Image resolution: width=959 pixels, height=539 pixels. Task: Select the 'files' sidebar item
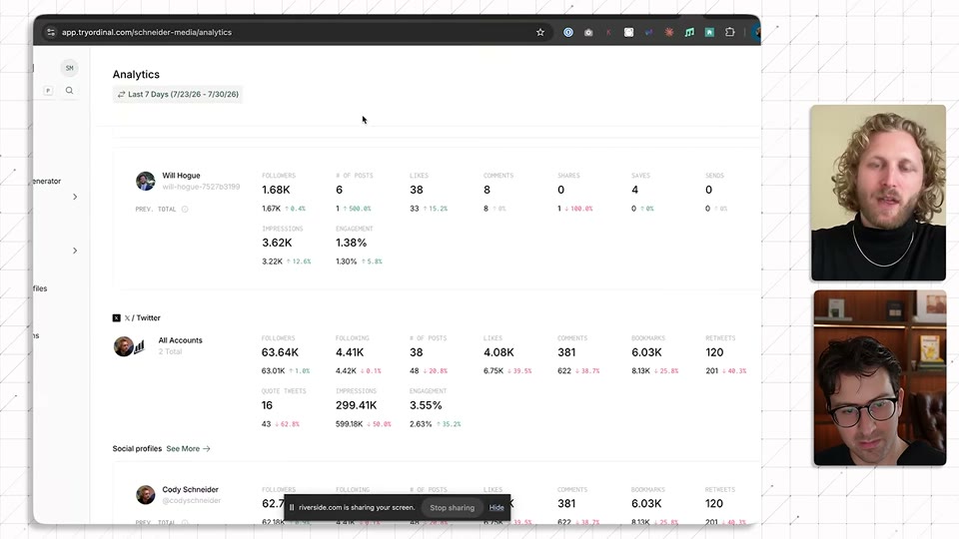tap(40, 288)
